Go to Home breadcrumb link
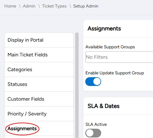Screen dimensions: 153x138 (x=10, y=6)
